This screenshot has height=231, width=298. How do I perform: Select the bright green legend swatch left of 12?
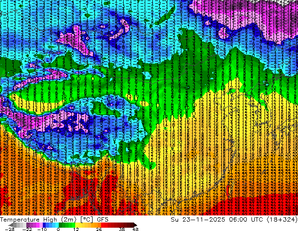[73, 225]
